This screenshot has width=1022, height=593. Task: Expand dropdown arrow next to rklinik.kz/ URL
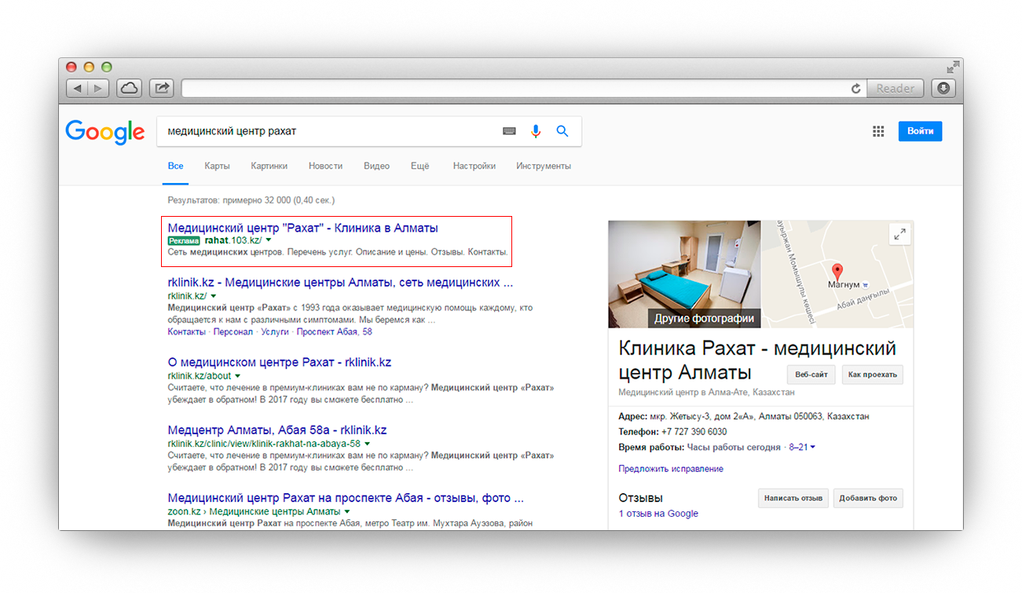pos(213,296)
